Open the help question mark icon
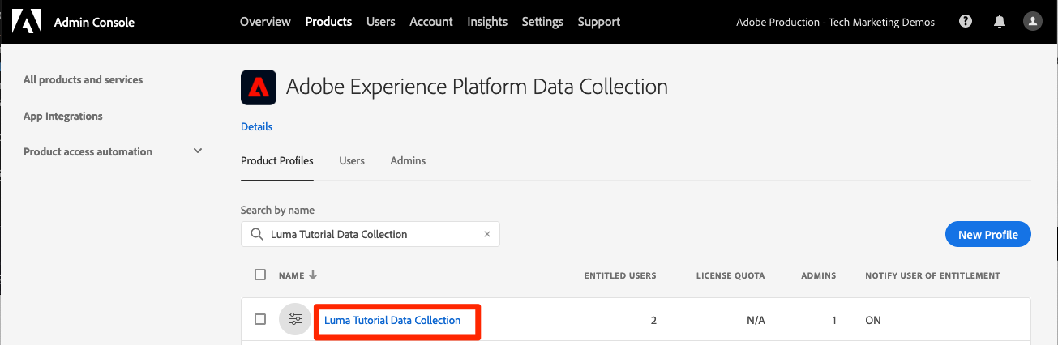Viewport: 1058px width, 345px height. pyautogui.click(x=966, y=22)
